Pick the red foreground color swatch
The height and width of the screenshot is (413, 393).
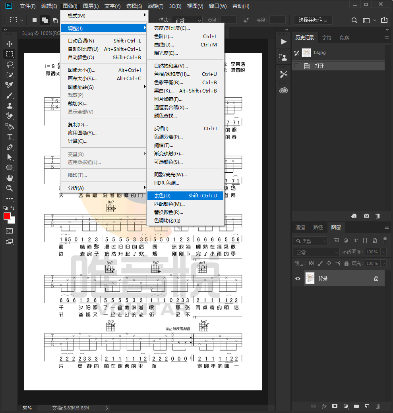click(x=7, y=216)
